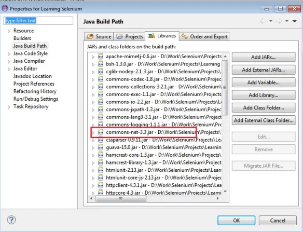
Task: Click the jar icon for htmlunit-core-js-2.13.jar
Action: [x=101, y=178]
